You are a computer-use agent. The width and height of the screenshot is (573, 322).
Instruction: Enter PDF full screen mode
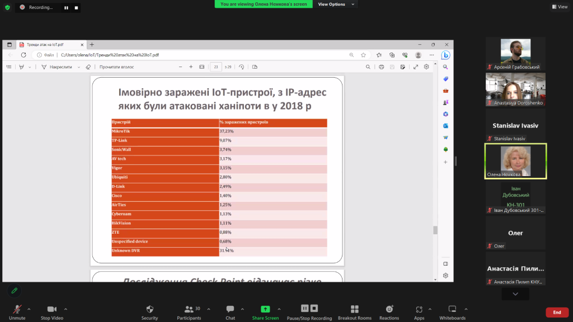coord(416,67)
